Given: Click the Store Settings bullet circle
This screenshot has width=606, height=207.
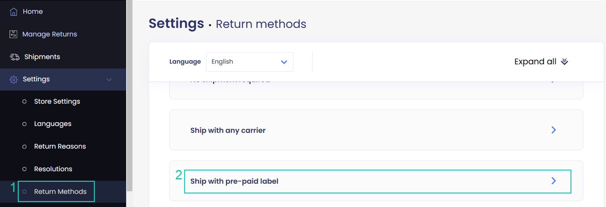Looking at the screenshot, I should 25,102.
